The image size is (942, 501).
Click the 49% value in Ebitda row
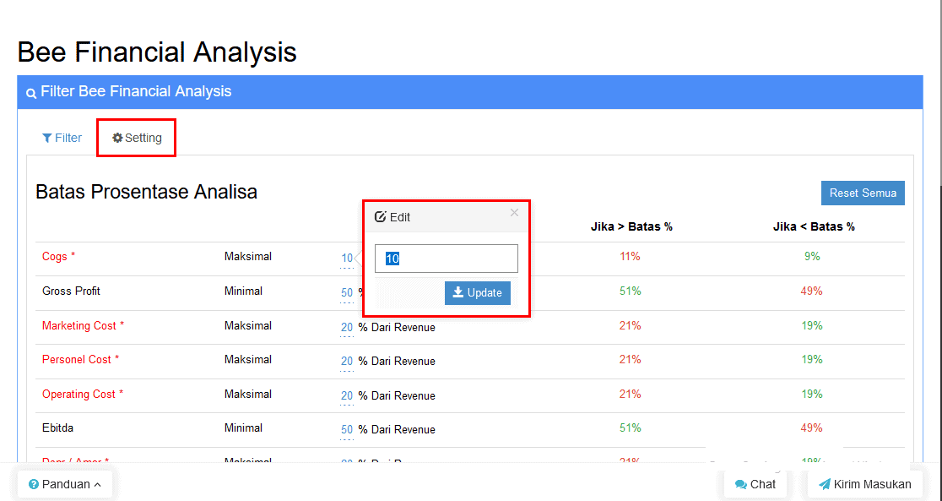(812, 427)
